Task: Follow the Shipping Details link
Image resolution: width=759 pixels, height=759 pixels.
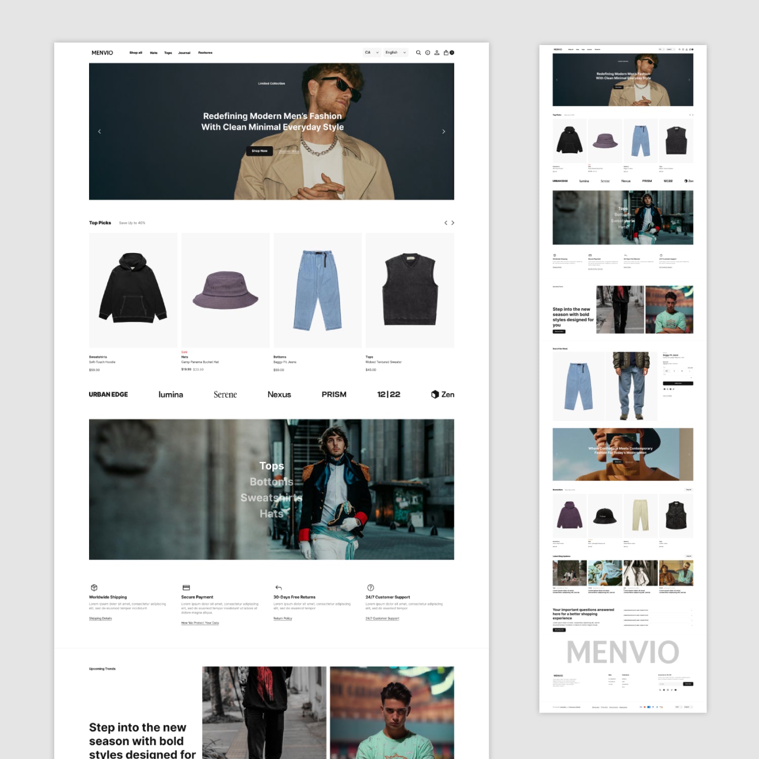Action: pos(100,618)
